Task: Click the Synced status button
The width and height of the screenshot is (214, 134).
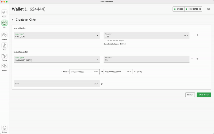Action: click(178, 9)
